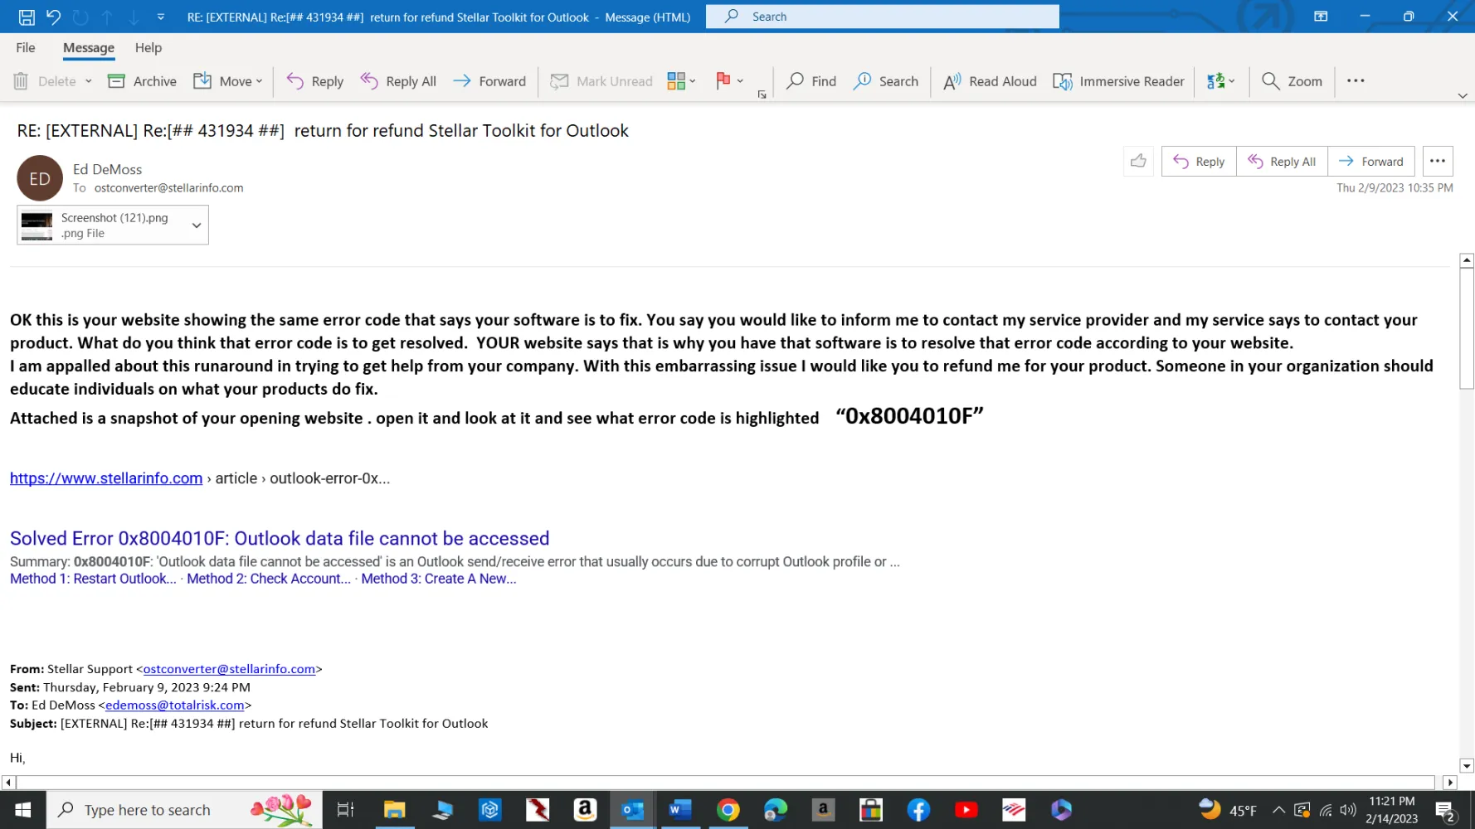Click edemoss@totalrisk.com email link

(175, 705)
